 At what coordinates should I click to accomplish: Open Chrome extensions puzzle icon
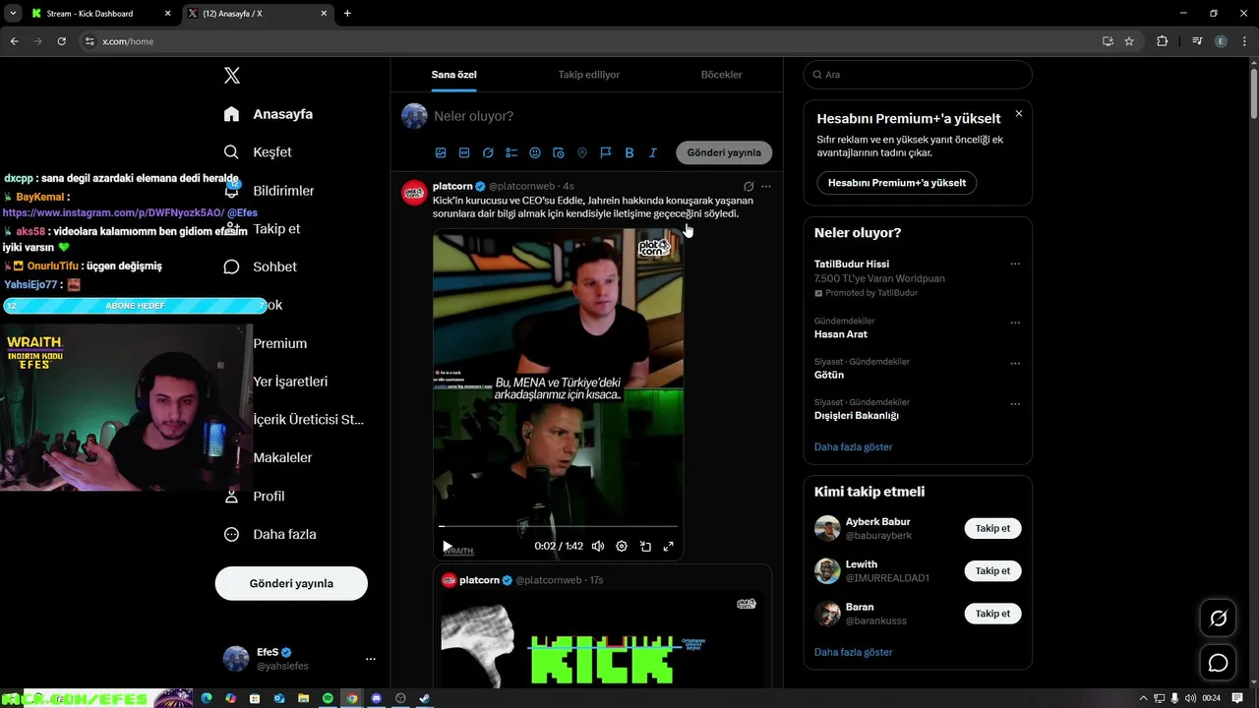pos(1162,41)
